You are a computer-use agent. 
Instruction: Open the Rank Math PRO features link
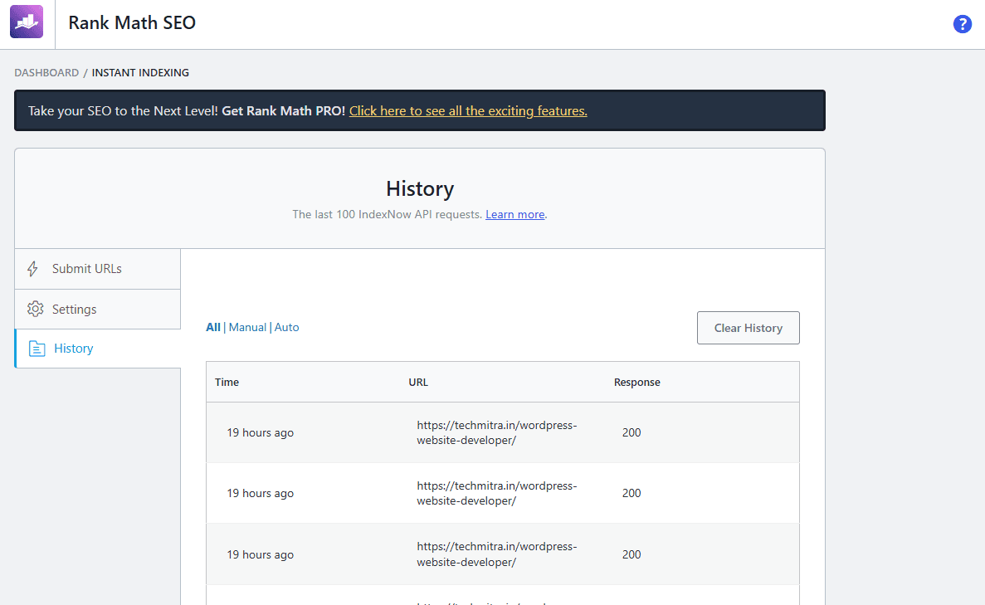coord(468,111)
